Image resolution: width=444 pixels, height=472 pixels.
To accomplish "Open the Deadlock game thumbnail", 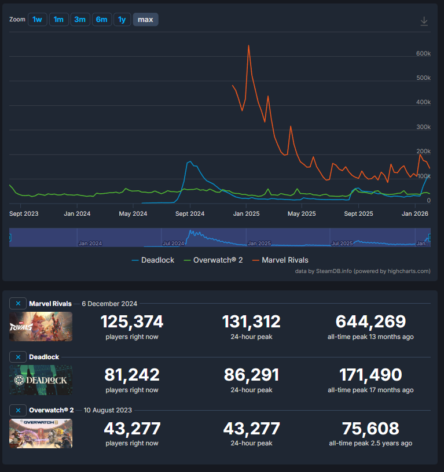I will (x=41, y=380).
